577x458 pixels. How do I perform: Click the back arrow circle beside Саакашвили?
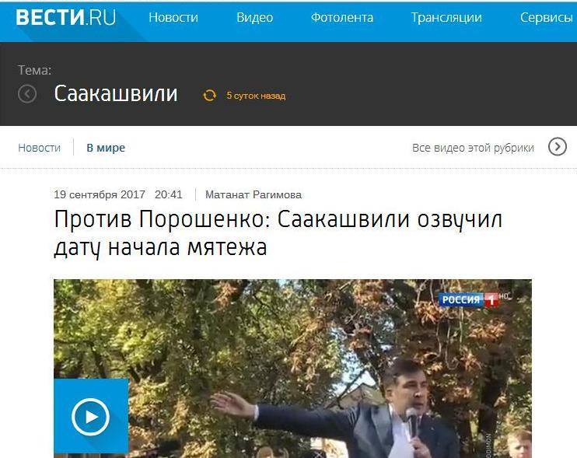[x=27, y=93]
